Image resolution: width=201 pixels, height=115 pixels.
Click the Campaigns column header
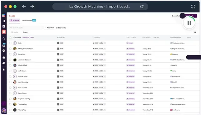[96, 38]
